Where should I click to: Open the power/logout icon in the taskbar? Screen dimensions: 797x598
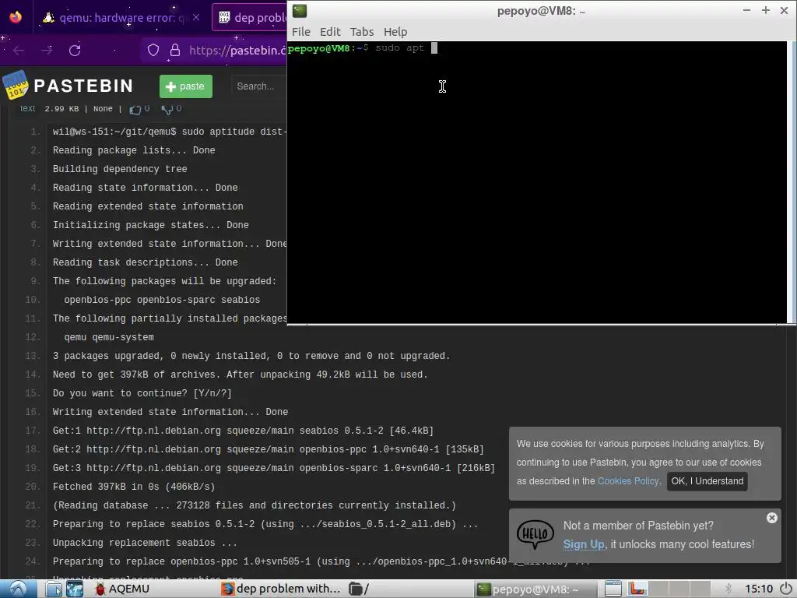[x=786, y=589]
